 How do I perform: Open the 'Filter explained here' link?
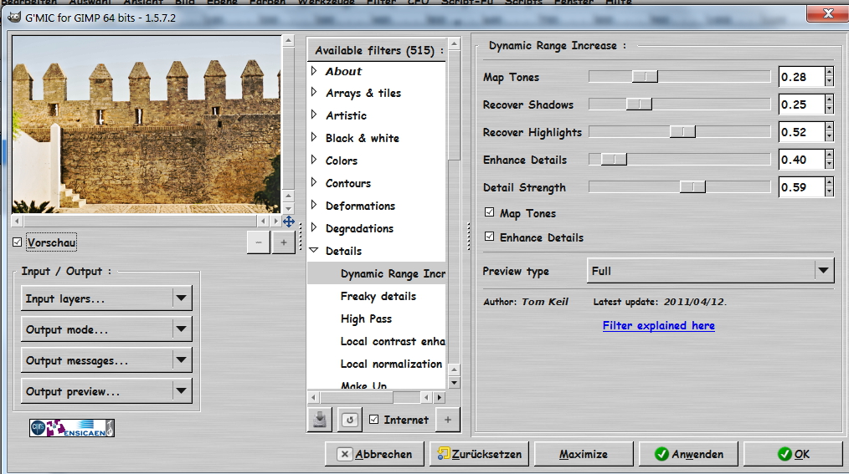pos(658,325)
